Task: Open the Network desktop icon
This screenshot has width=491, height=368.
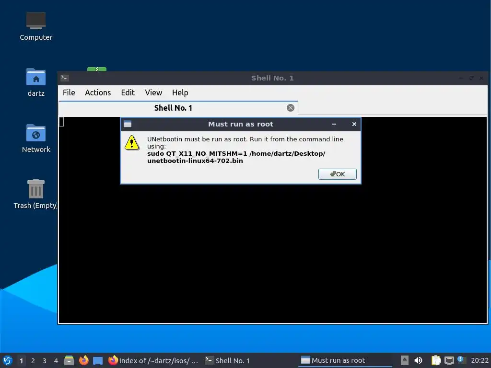Action: (36, 138)
